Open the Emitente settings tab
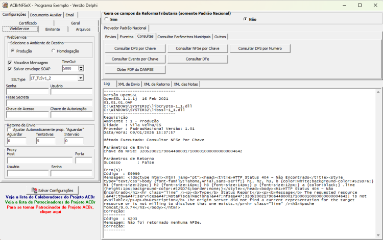 (53, 29)
